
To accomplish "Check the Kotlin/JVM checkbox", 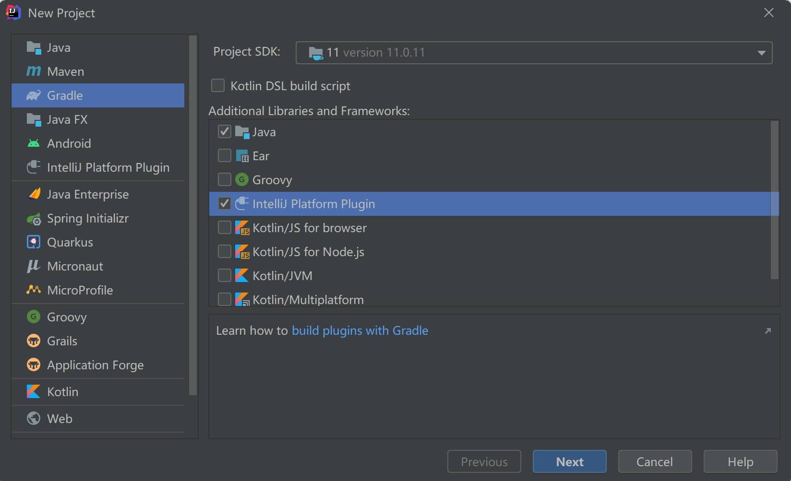I will [224, 275].
